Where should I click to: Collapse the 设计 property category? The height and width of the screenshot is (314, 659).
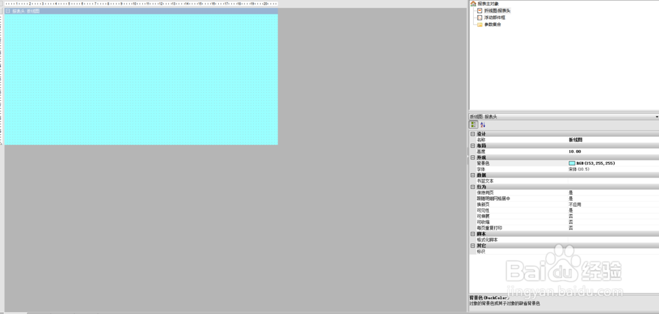(473, 134)
